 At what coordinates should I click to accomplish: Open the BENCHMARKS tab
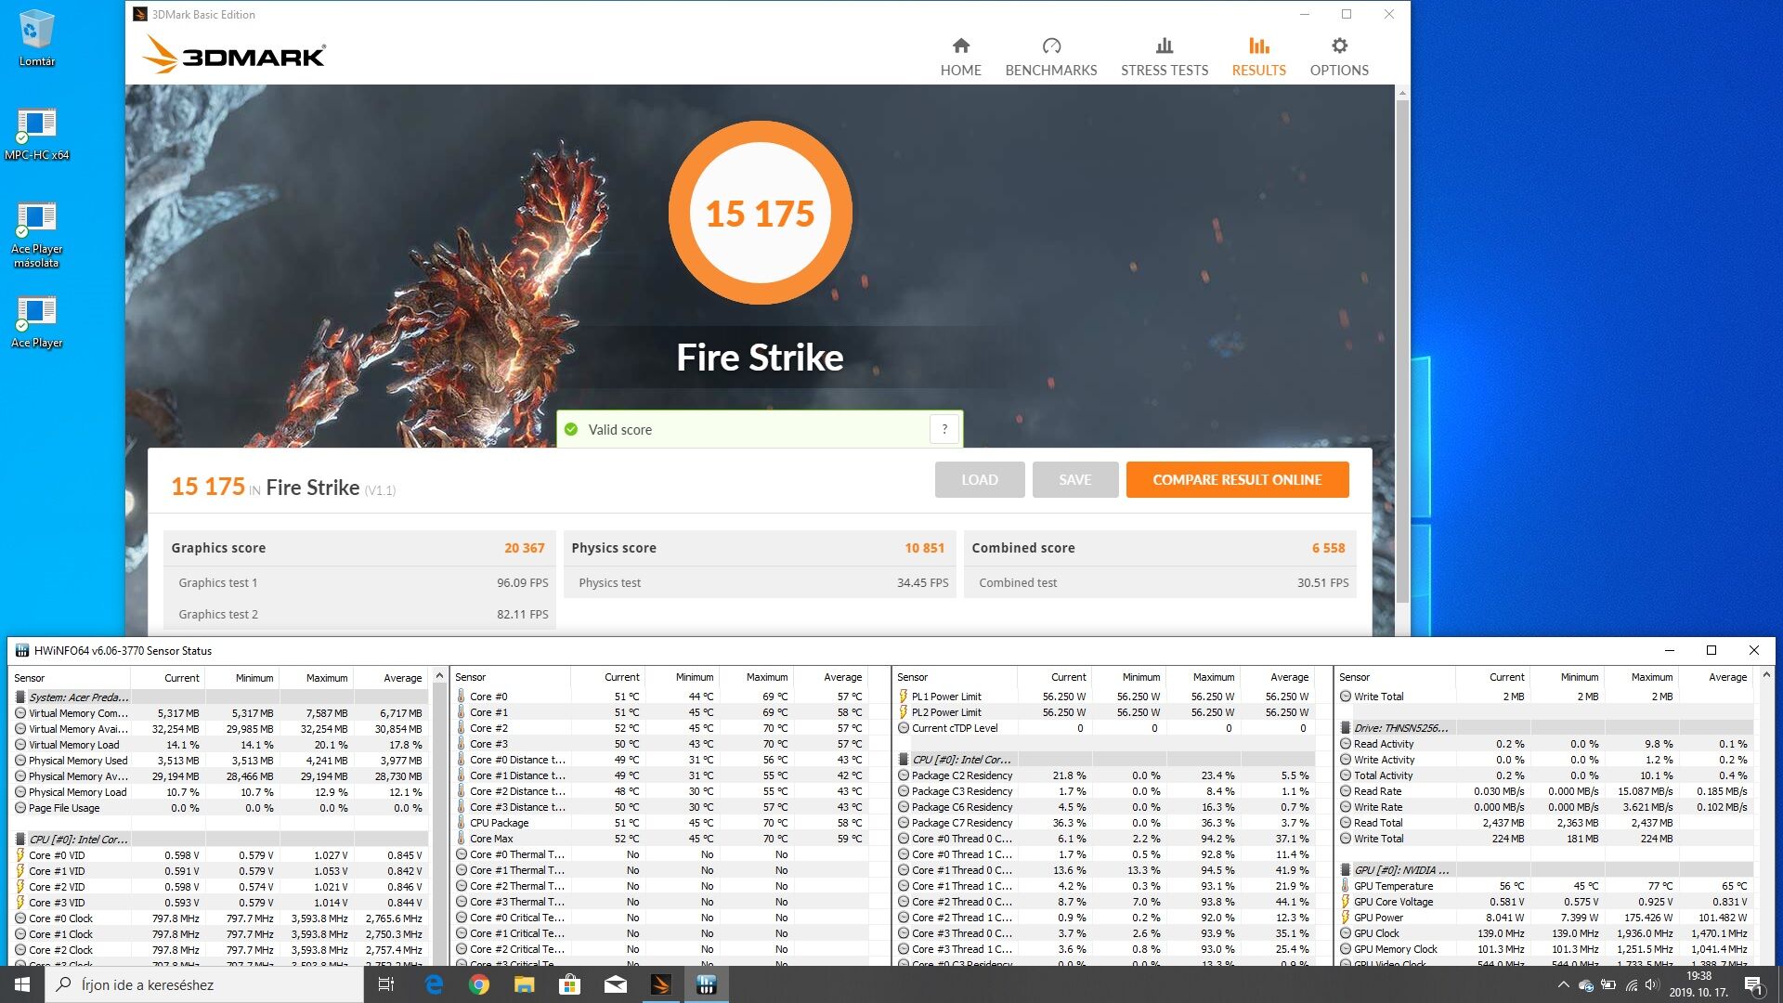coord(1051,57)
